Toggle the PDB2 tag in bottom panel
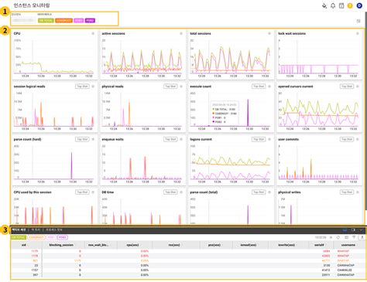 pos(63,237)
